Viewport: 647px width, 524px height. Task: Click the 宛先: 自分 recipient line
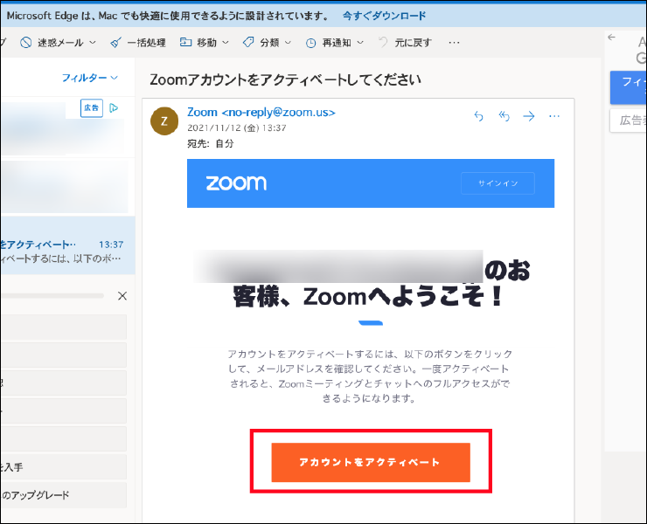(211, 143)
